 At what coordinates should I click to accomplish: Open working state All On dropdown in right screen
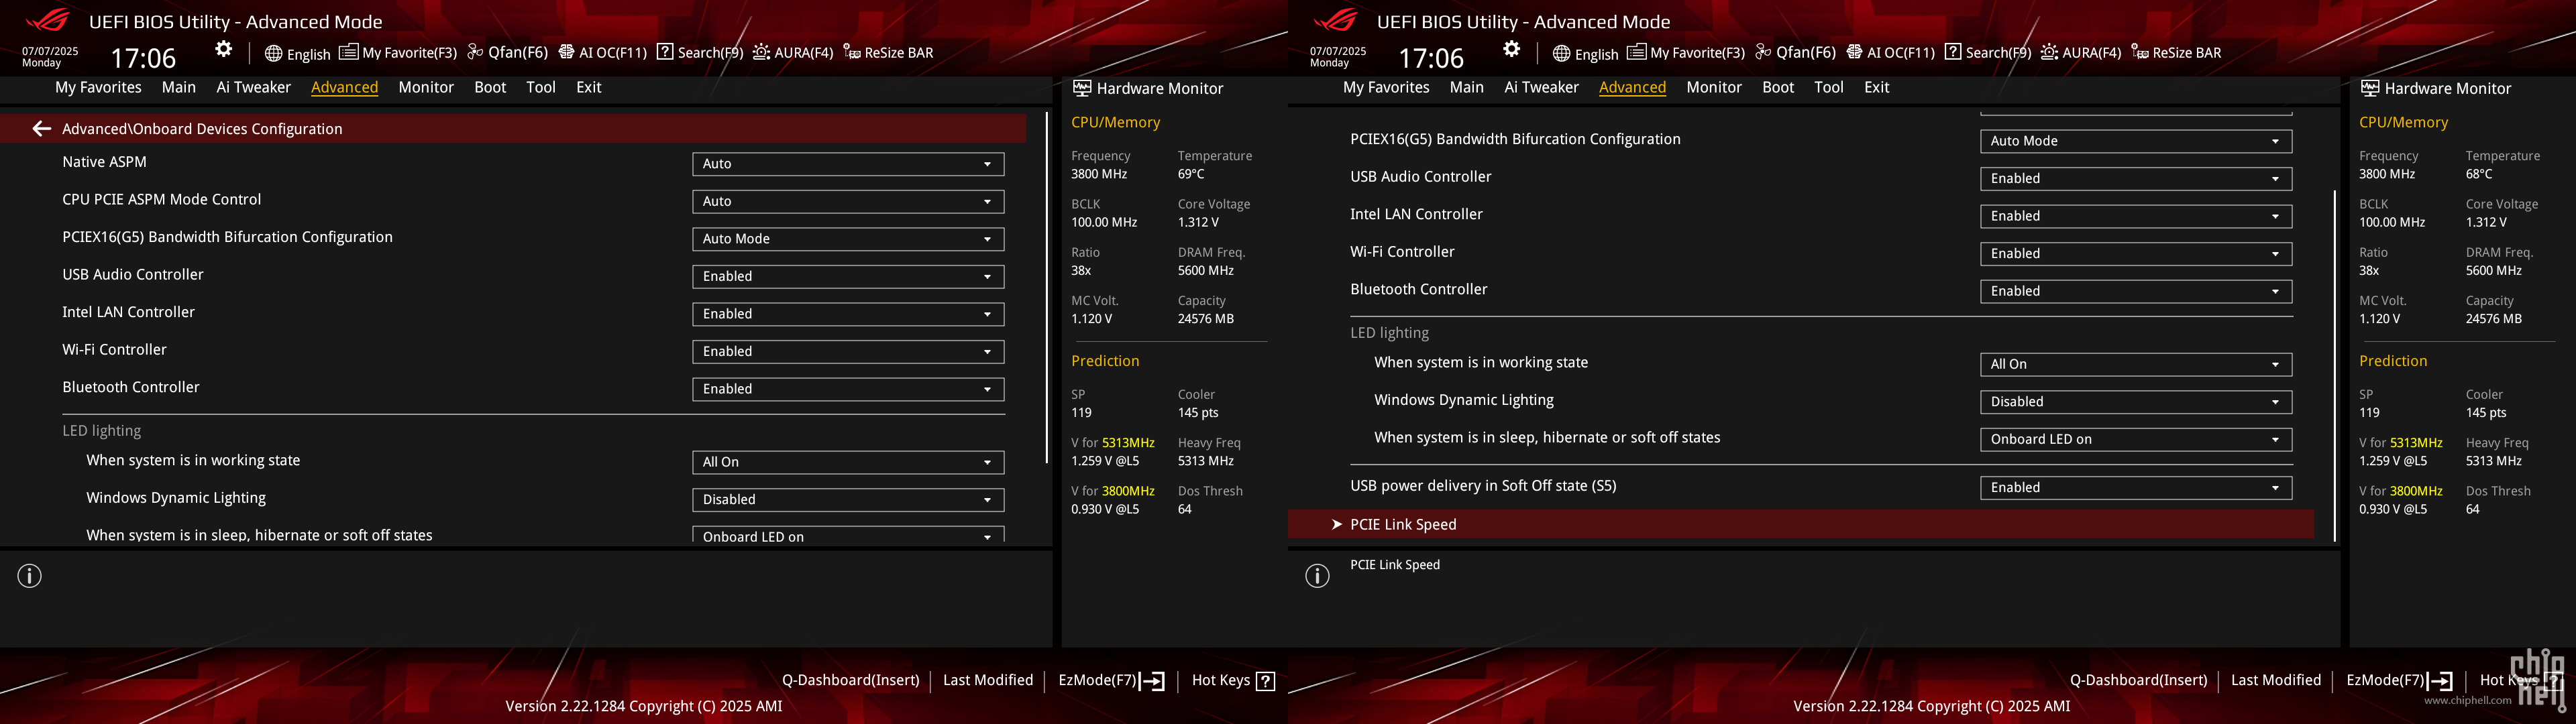[x=2136, y=364]
